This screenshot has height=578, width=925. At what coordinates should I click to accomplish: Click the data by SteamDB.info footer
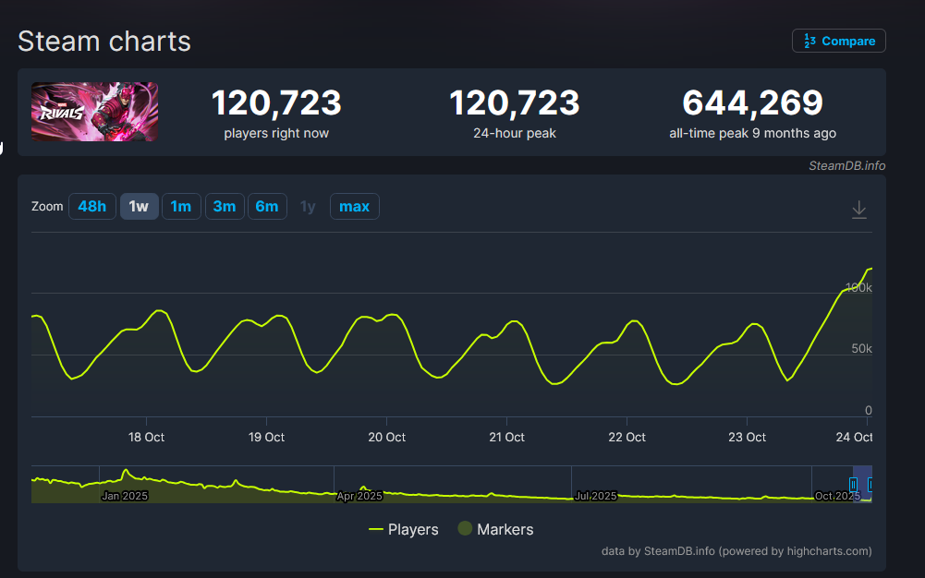click(736, 551)
